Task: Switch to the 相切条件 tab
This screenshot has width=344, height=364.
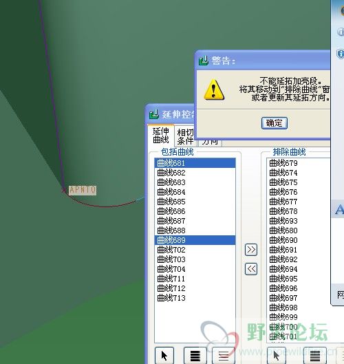Action: [x=185, y=136]
